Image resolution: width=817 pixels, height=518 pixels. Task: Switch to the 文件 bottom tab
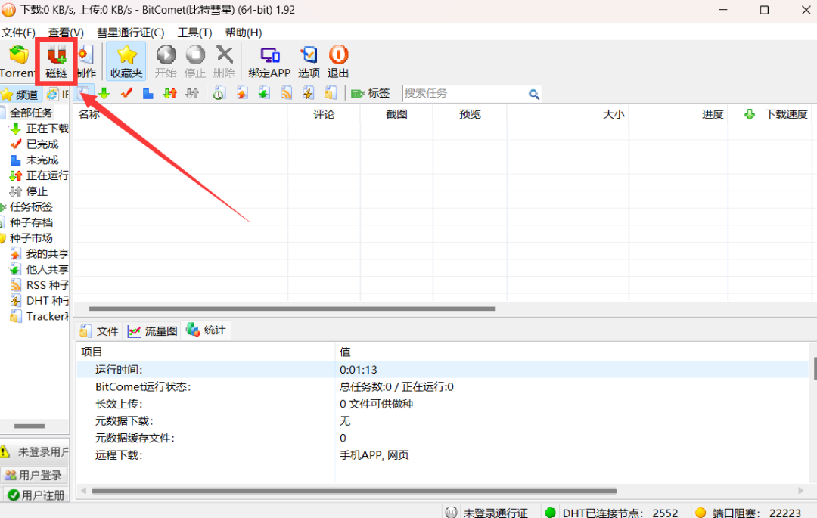tap(99, 330)
